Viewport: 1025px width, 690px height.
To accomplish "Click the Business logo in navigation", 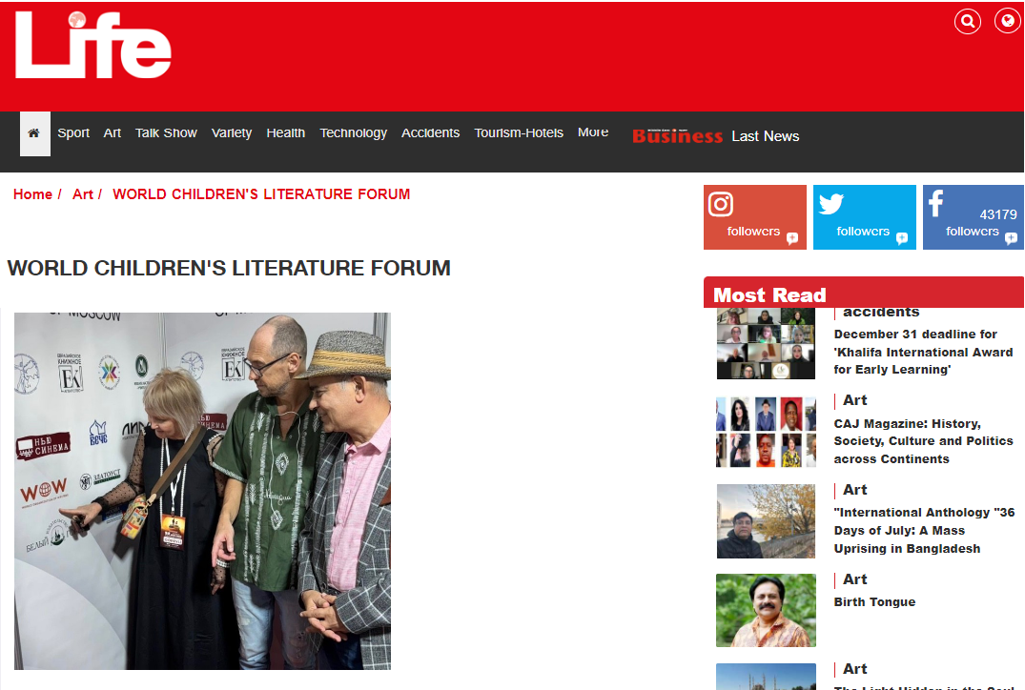I will pyautogui.click(x=677, y=136).
